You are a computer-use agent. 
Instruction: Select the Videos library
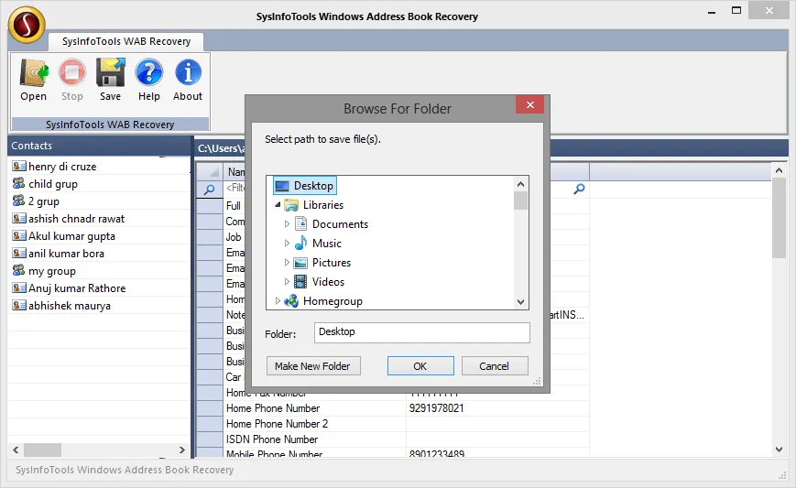pyautogui.click(x=328, y=282)
